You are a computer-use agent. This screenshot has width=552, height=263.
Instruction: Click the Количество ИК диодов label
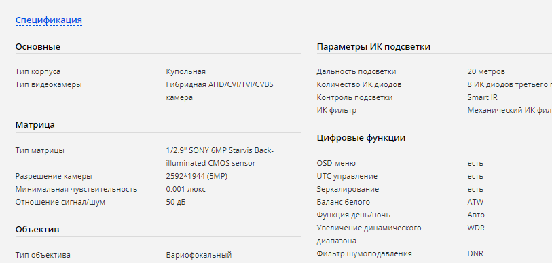pos(359,85)
